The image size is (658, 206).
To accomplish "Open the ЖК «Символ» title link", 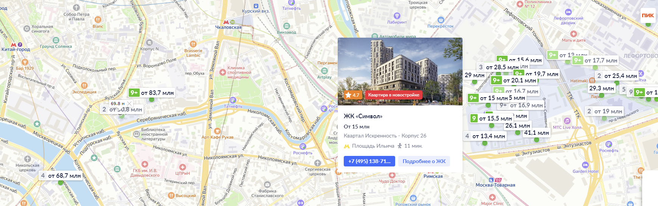I will (363, 116).
